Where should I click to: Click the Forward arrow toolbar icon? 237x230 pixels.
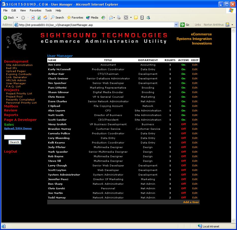[23, 18]
